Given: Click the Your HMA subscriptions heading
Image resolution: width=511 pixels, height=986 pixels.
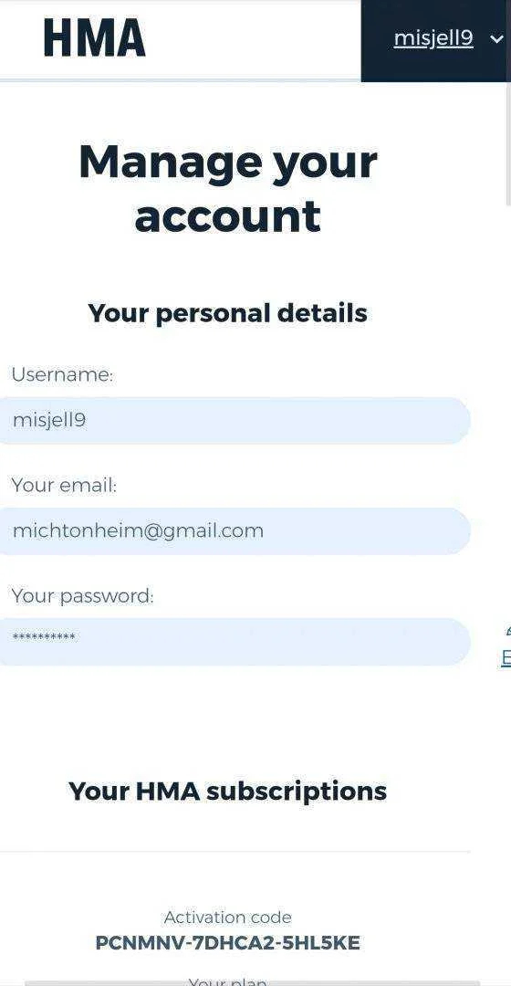Looking at the screenshot, I should 227,791.
